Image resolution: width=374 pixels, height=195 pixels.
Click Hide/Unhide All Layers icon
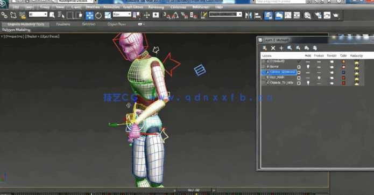(x=307, y=48)
